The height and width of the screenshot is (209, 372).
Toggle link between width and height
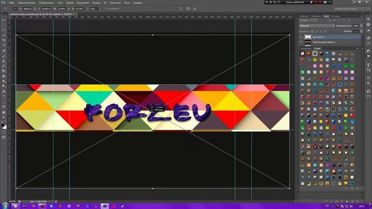pyautogui.click(x=69, y=9)
